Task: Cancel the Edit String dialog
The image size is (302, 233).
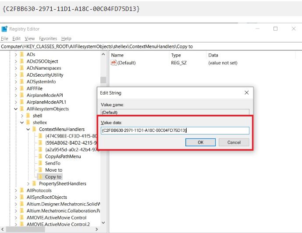Action: pos(234,142)
